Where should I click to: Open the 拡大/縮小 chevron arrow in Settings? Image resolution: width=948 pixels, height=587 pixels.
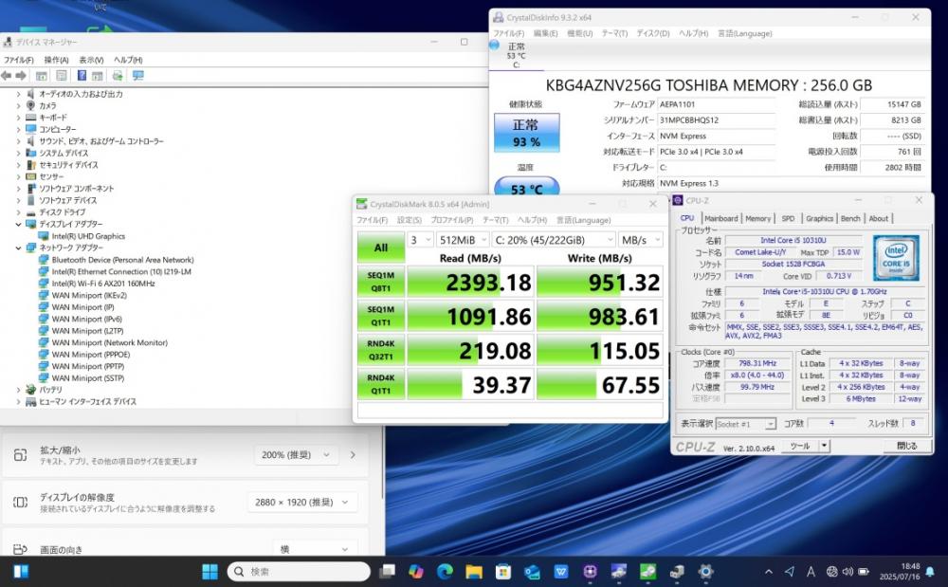353,454
